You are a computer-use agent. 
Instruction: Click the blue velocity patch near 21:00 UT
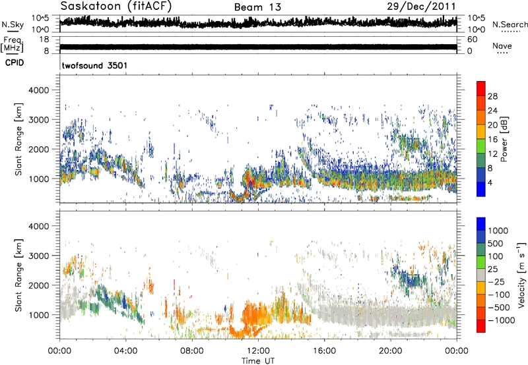tap(411, 279)
